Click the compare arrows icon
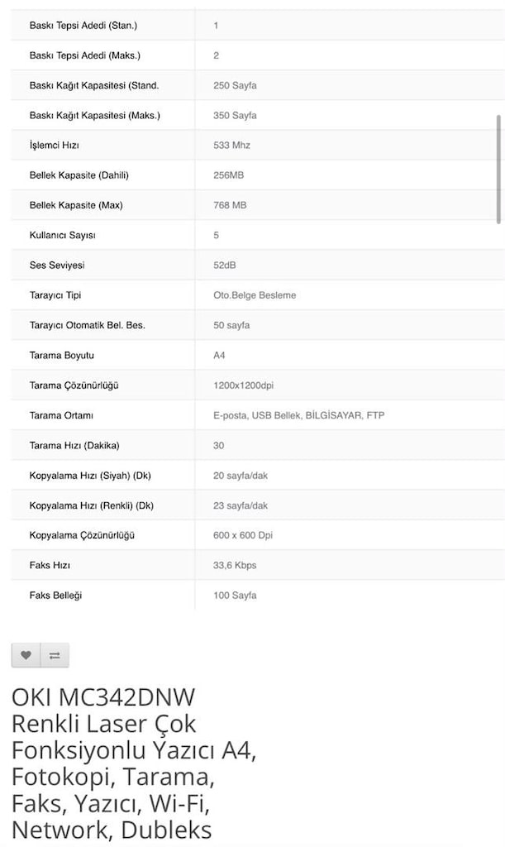The image size is (505, 847). pyautogui.click(x=55, y=655)
